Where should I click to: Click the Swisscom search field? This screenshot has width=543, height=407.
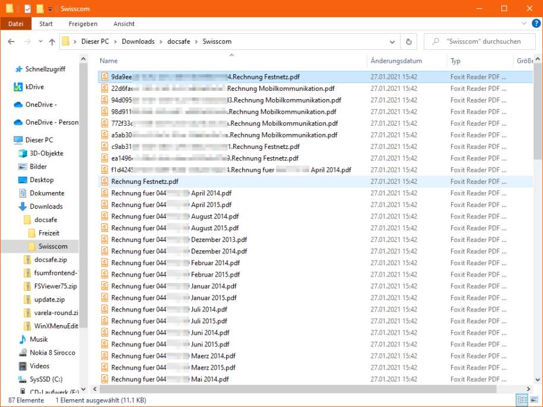480,42
